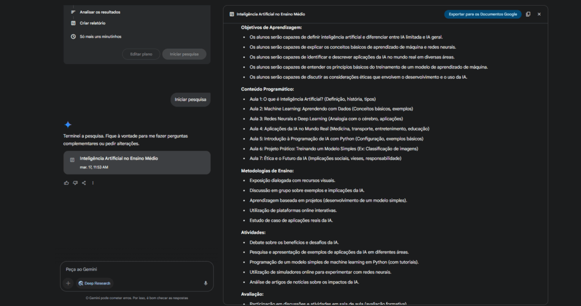Click the document icon beside the report title
Screen dimensions: 581x306
231,14
